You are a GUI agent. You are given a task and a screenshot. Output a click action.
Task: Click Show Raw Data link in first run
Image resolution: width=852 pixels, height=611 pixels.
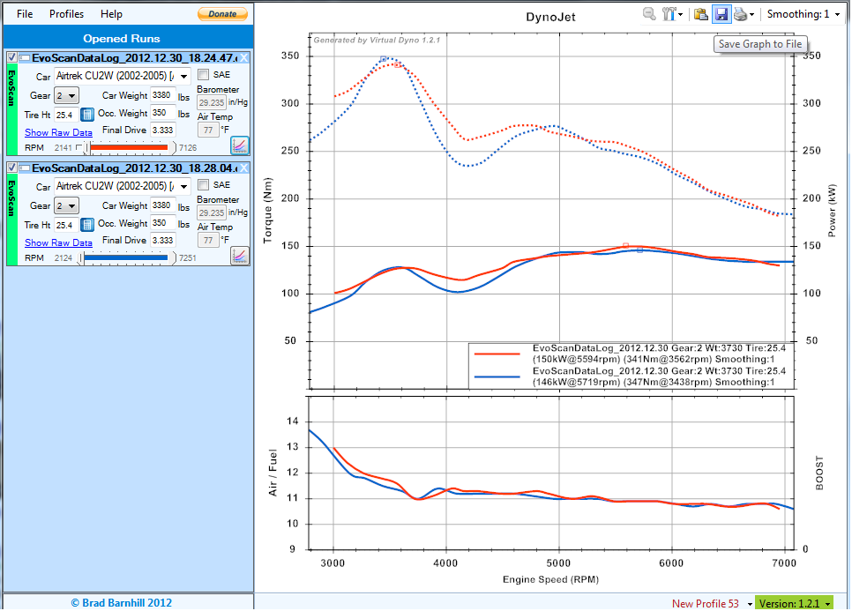click(x=58, y=132)
